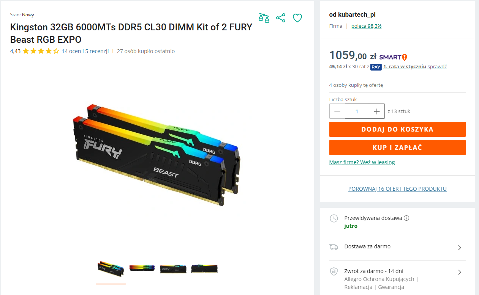Screen dimensions: 479x295
Task: Click the info icon next to Przewidywana dostawa
Action: click(x=406, y=218)
